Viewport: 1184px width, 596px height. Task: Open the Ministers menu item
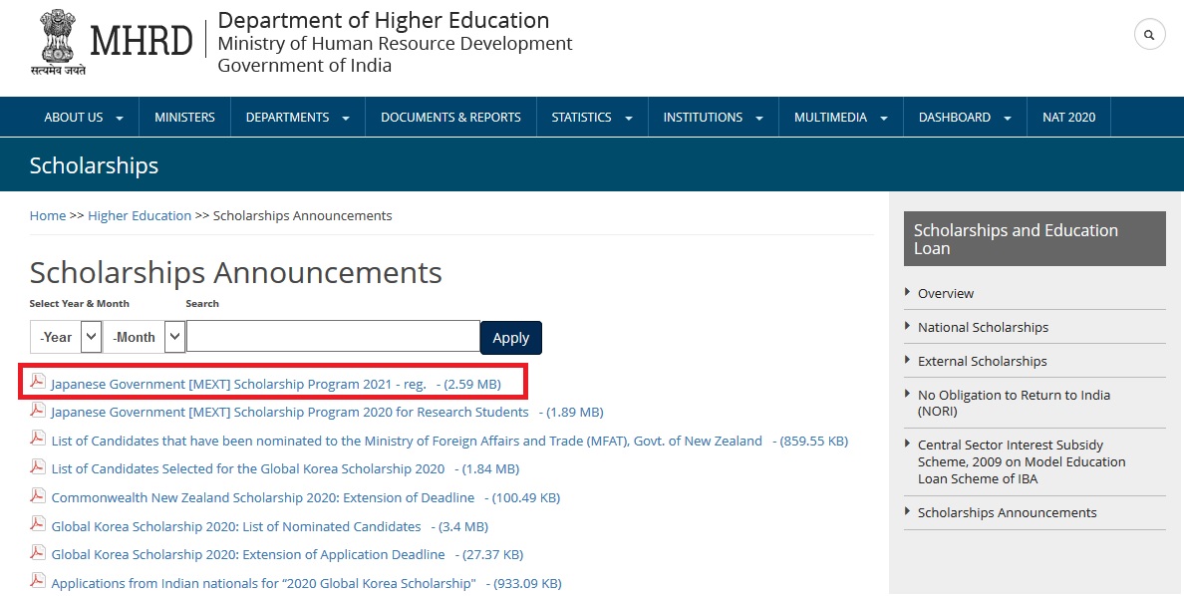pyautogui.click(x=184, y=118)
